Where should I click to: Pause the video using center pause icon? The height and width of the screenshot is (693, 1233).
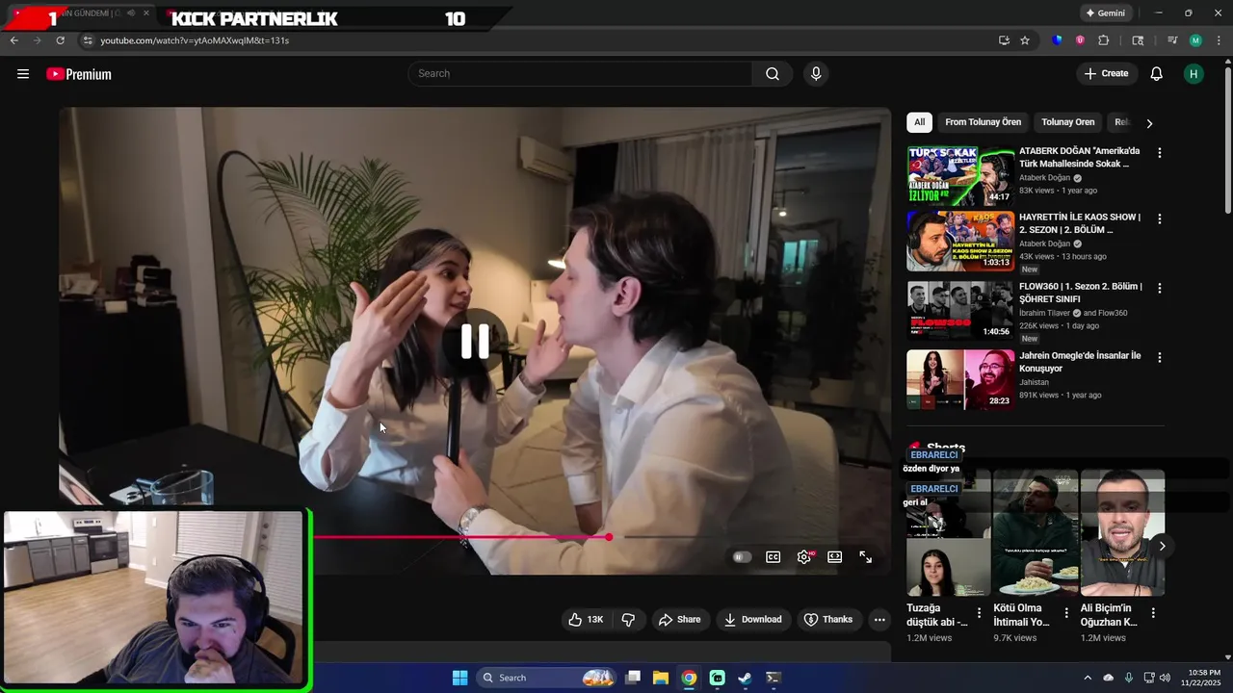coord(475,341)
